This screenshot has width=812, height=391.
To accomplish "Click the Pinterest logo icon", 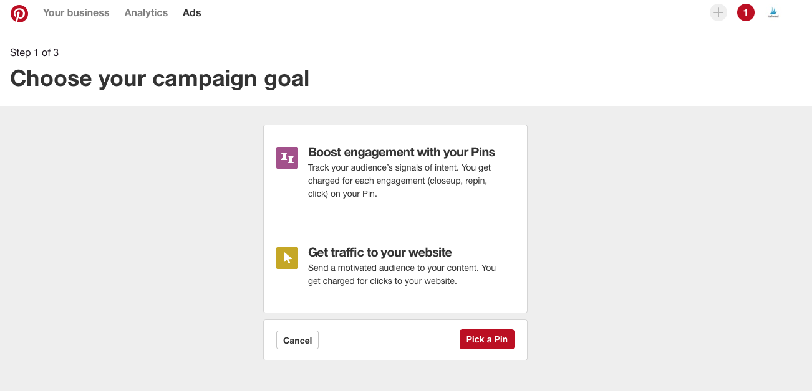I will 19,13.
